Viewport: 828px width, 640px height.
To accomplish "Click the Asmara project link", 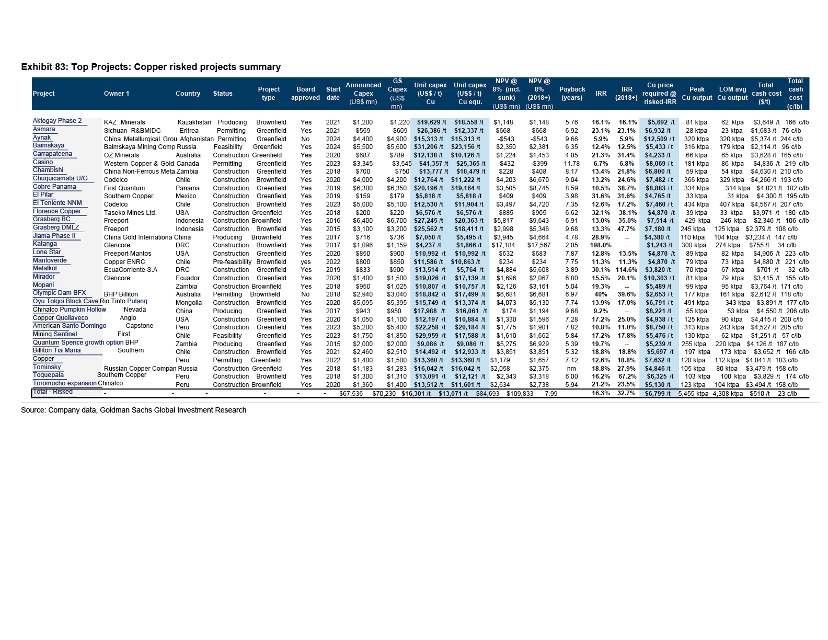I will [x=44, y=129].
